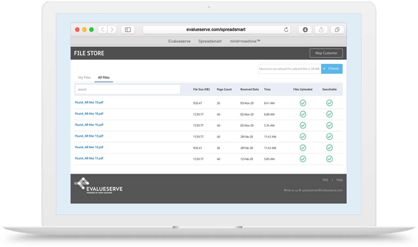418x247 pixels.
Task: Reload the Spreadsmart page
Action: 286,30
